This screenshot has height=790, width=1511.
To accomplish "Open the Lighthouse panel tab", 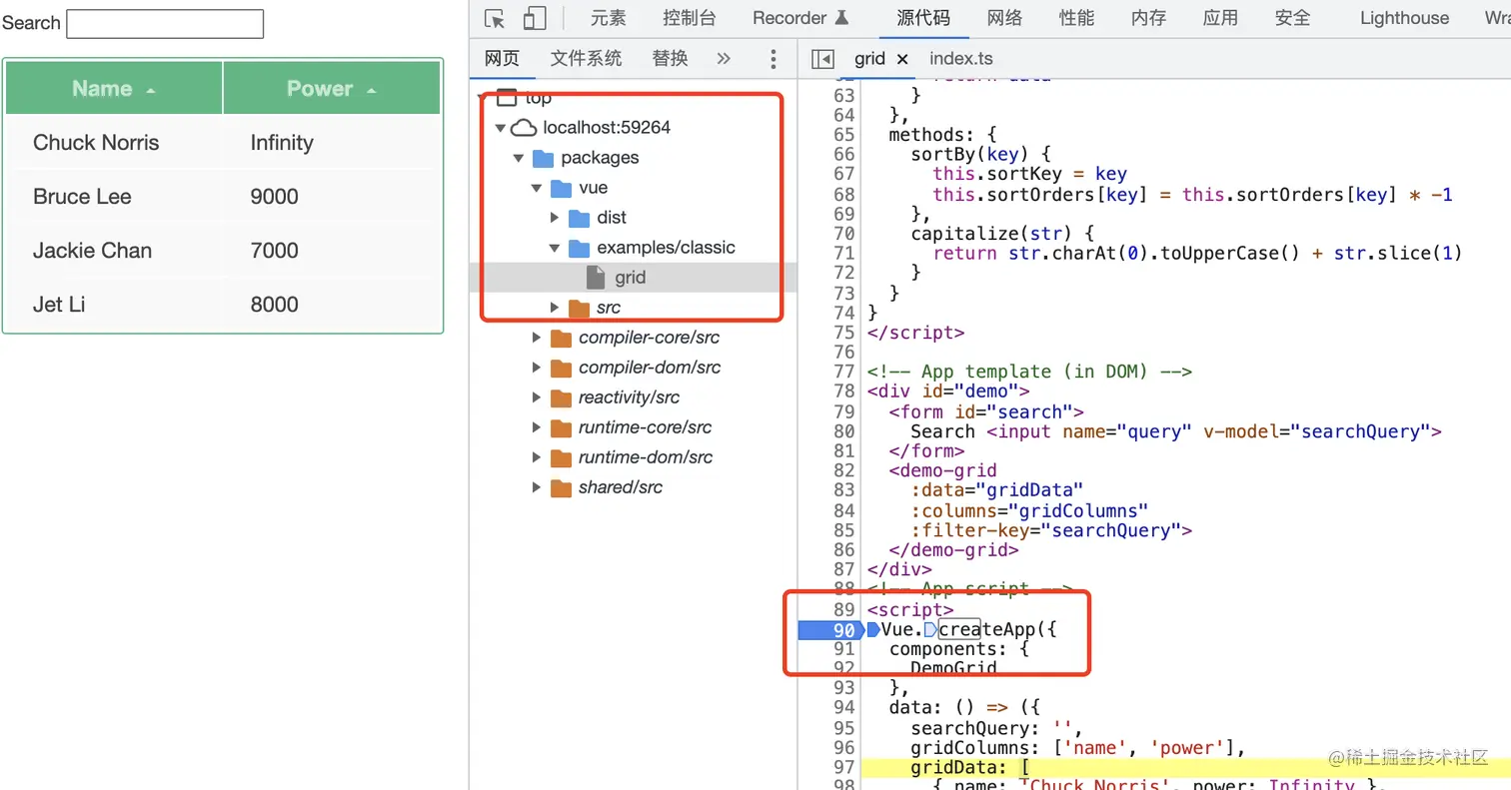I will coord(1404,18).
